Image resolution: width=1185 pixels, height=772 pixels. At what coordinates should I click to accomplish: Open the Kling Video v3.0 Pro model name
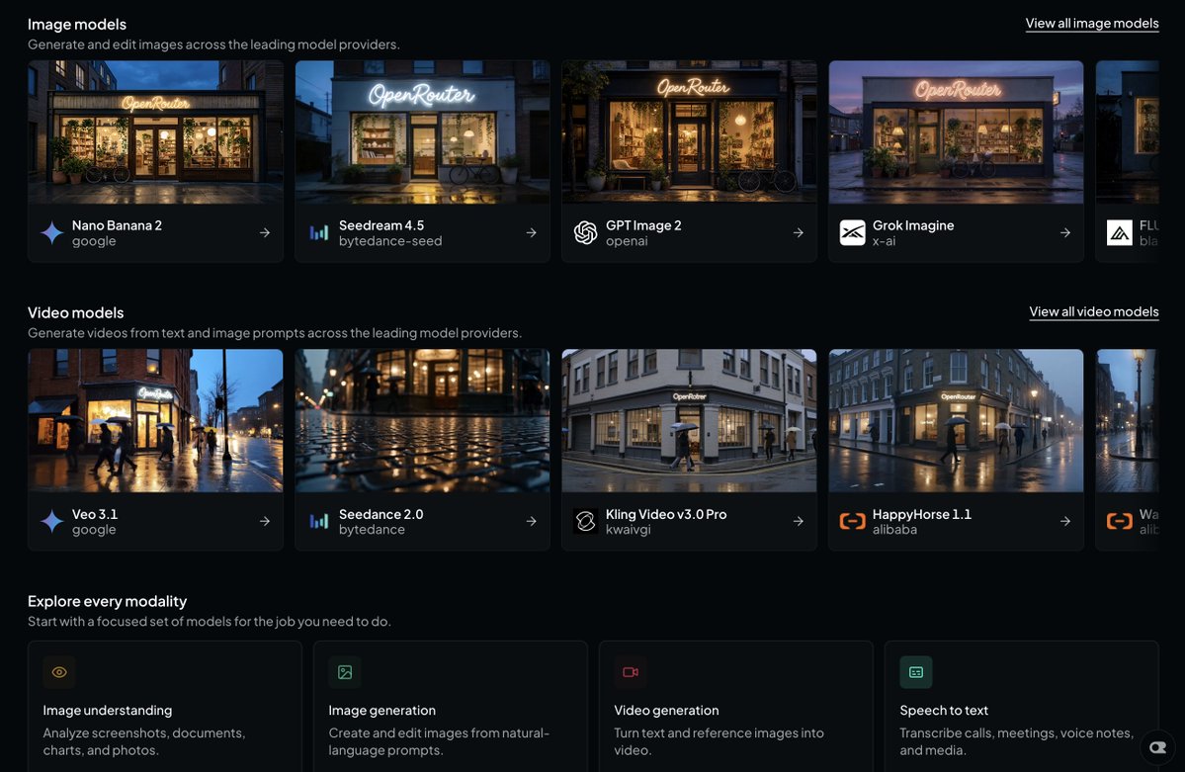pos(666,514)
